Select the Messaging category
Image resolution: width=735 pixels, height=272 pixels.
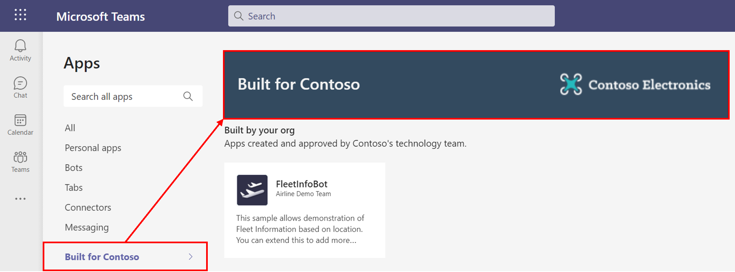[87, 227]
